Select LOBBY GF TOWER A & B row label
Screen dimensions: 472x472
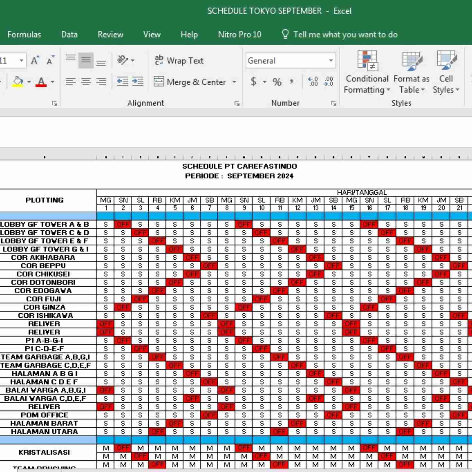coord(45,224)
